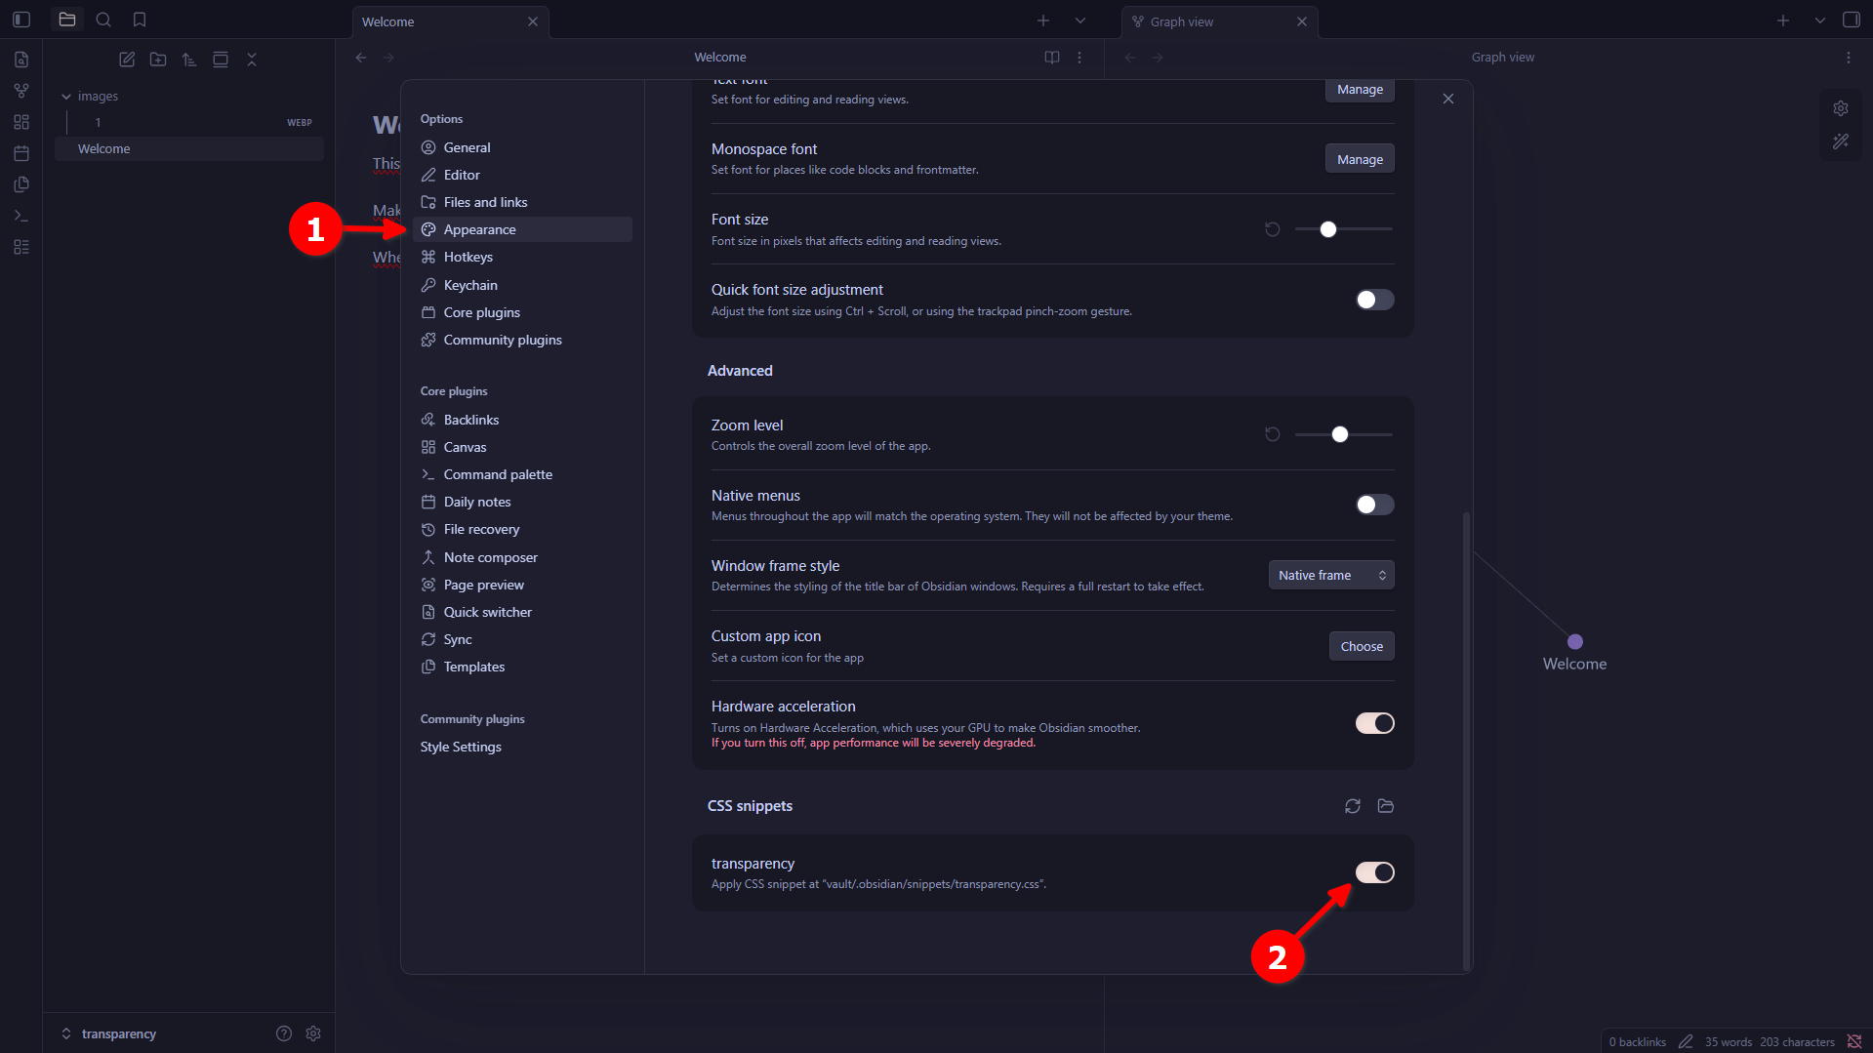Restore default font size

1272,229
